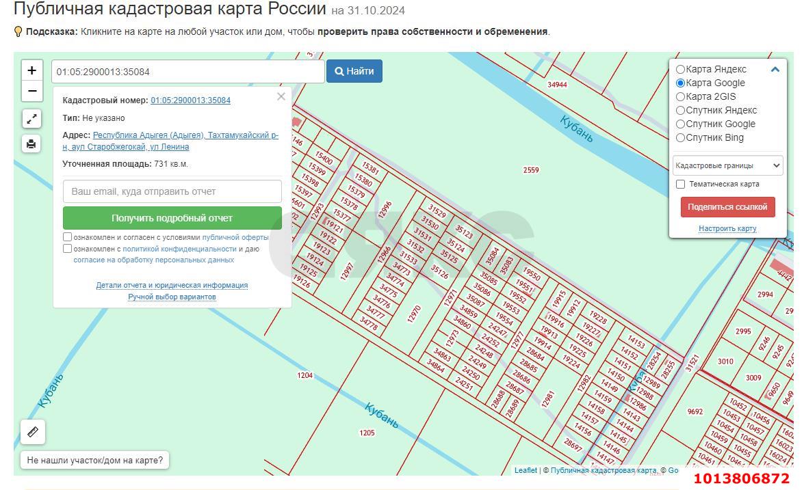
Task: Enable the Тематическая карта checkbox
Action: click(x=680, y=184)
